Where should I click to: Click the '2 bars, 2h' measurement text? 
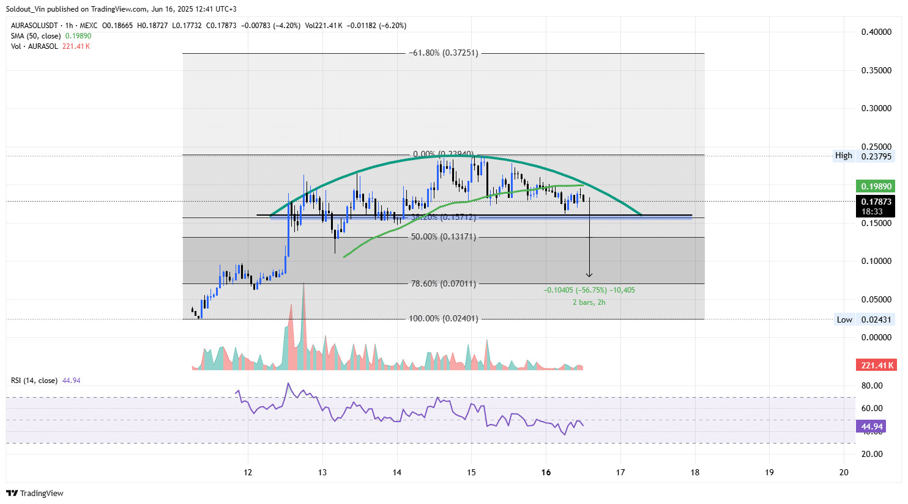coord(589,302)
